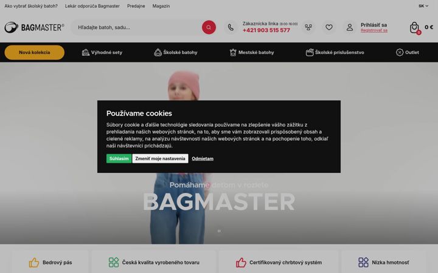Click 'Registrovať sa' link
This screenshot has height=273, width=438.
(x=374, y=30)
